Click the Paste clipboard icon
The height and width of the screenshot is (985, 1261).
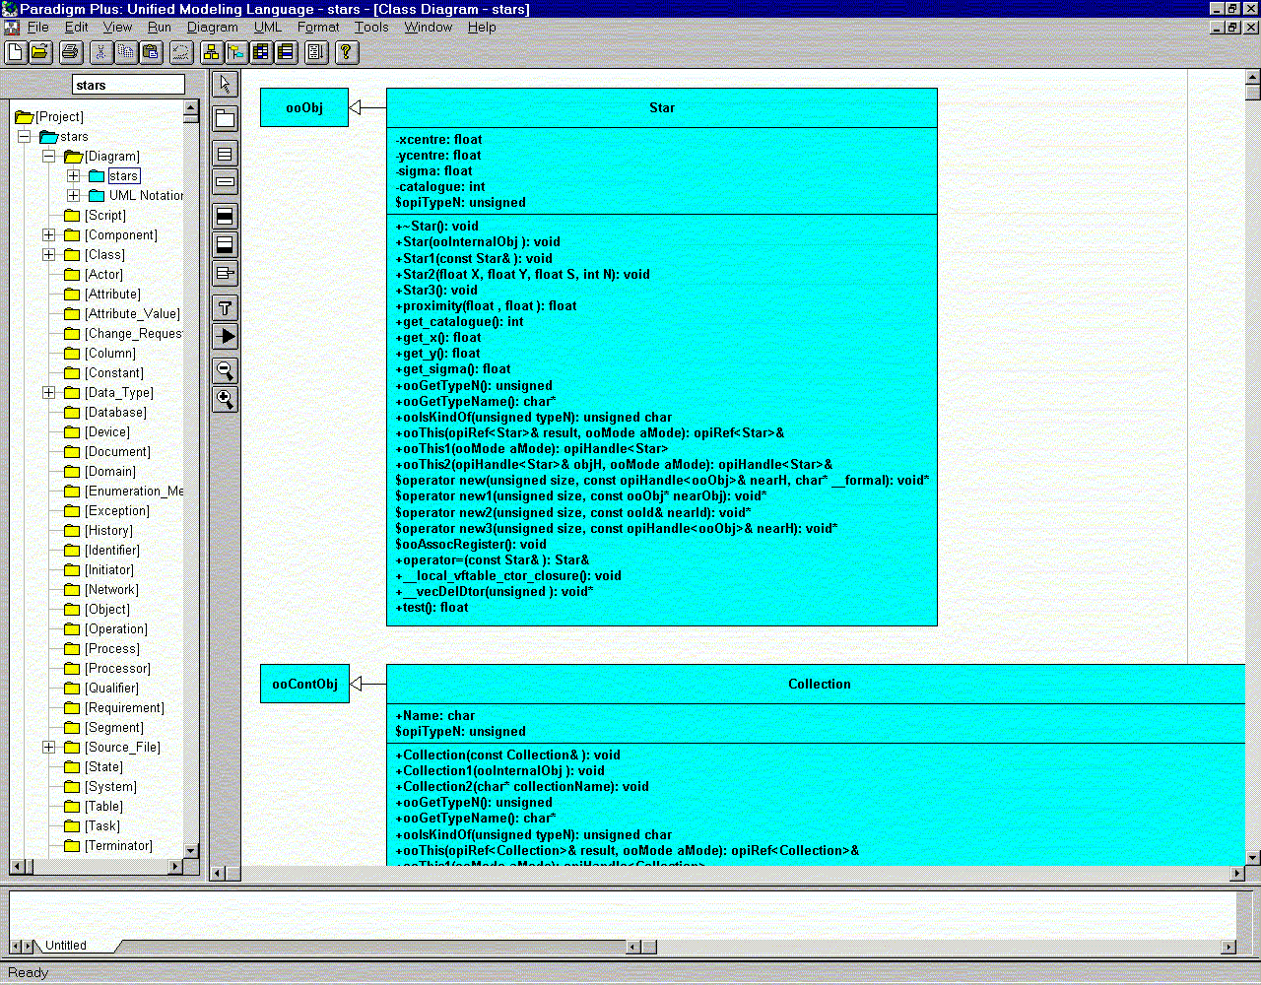[151, 52]
